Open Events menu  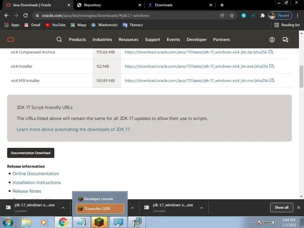(173, 39)
